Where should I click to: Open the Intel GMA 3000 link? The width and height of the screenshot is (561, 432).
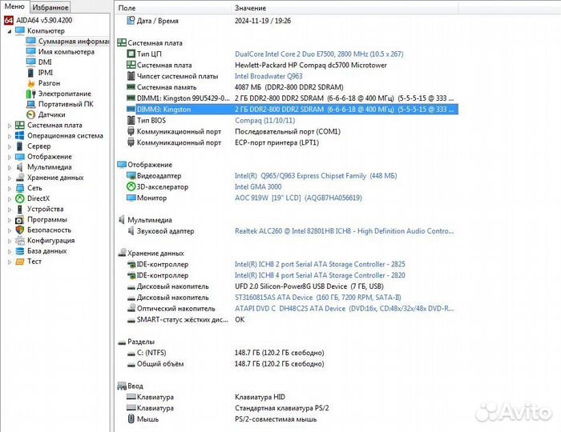(x=258, y=186)
